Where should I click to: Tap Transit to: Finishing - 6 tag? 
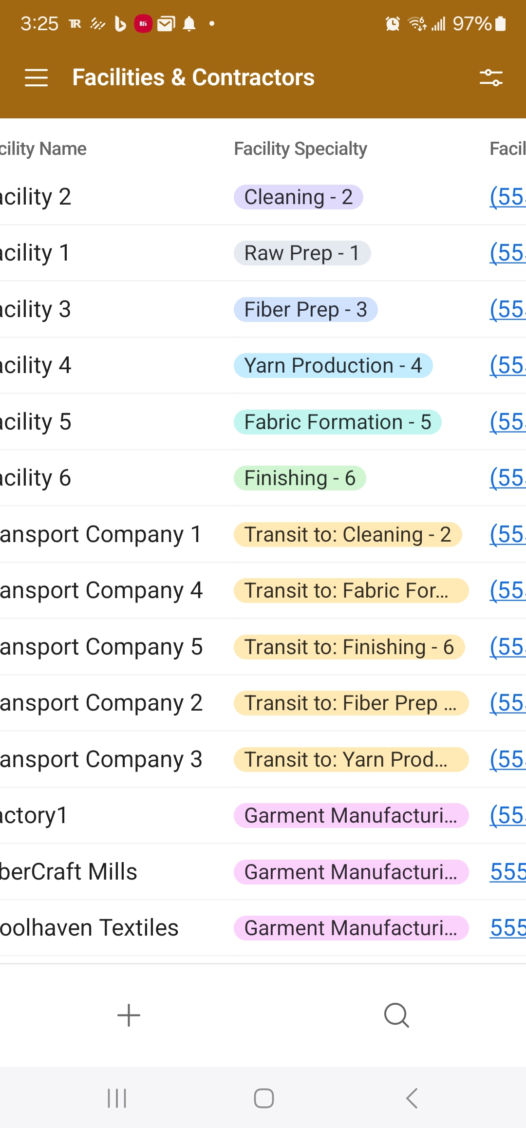349,647
